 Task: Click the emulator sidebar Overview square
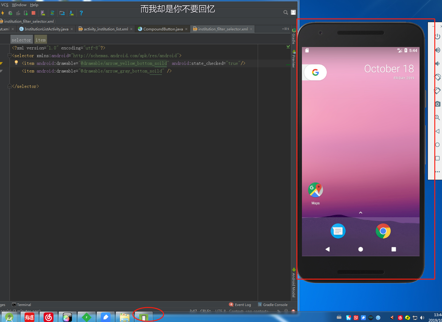click(438, 158)
